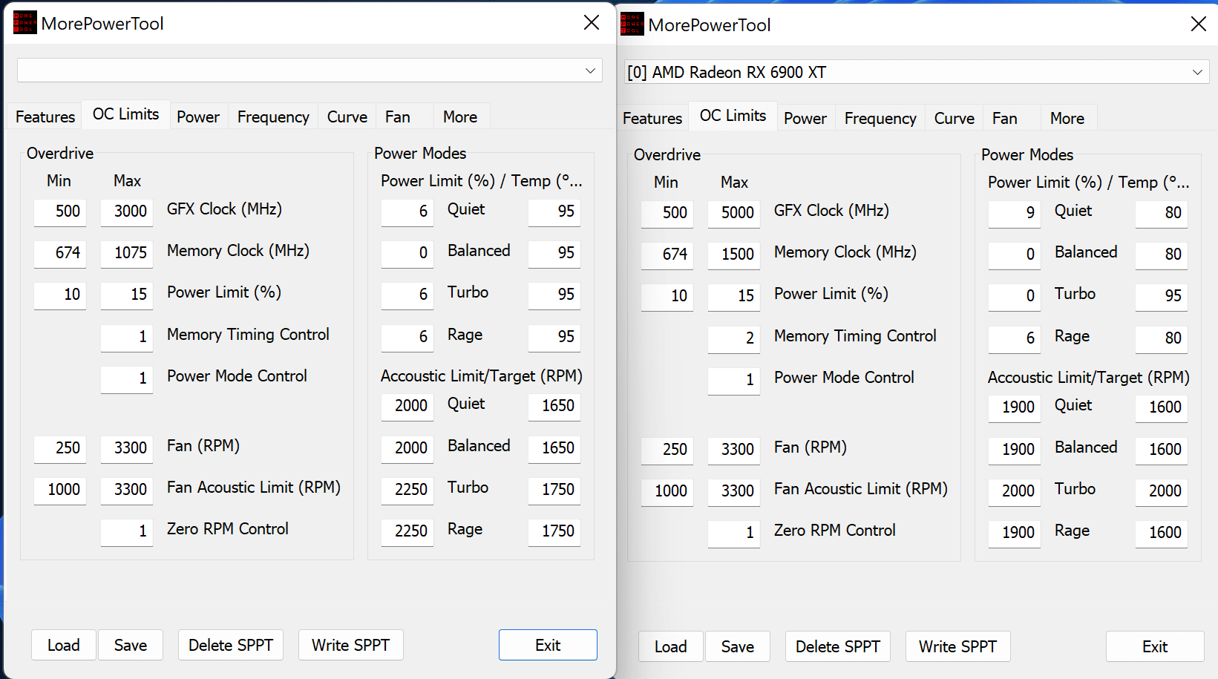Image resolution: width=1218 pixels, height=679 pixels.
Task: Click Save button in right window
Action: (738, 646)
